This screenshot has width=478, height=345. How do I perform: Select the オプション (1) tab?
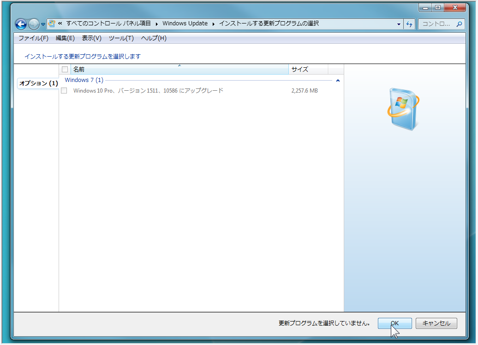pyautogui.click(x=38, y=83)
